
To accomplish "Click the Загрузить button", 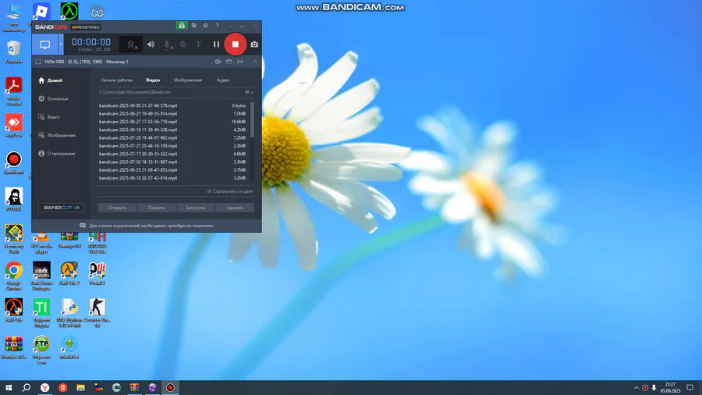I will 196,208.
